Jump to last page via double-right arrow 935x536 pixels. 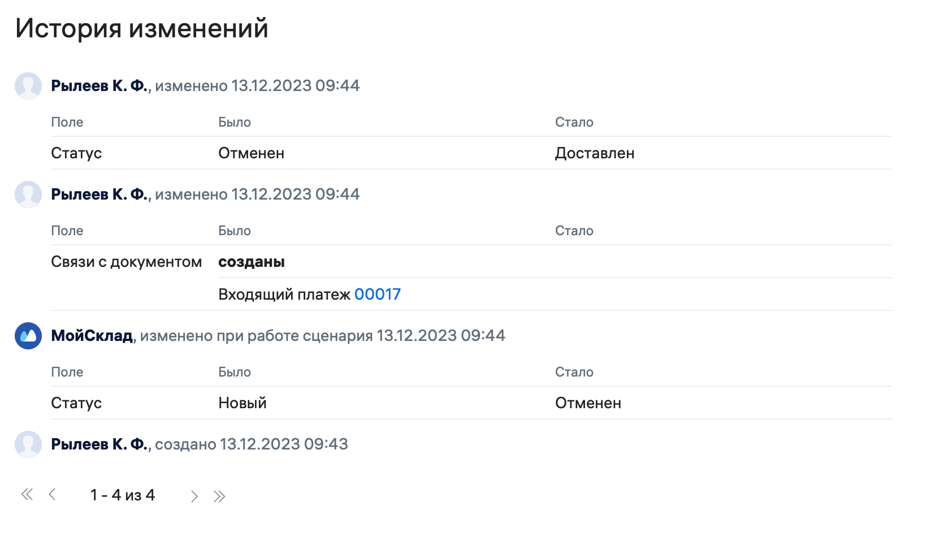220,494
